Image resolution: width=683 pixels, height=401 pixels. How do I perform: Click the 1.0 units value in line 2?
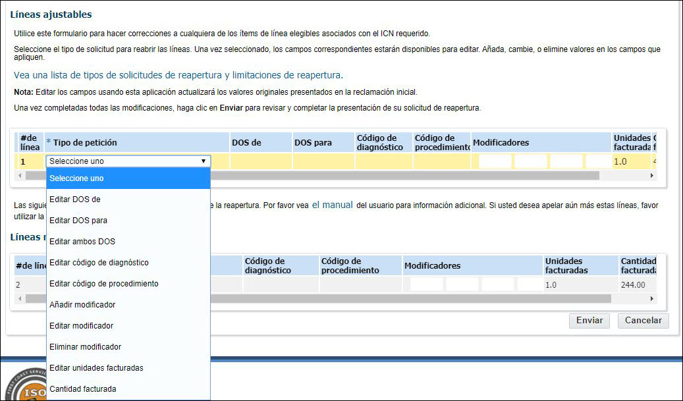pos(551,285)
